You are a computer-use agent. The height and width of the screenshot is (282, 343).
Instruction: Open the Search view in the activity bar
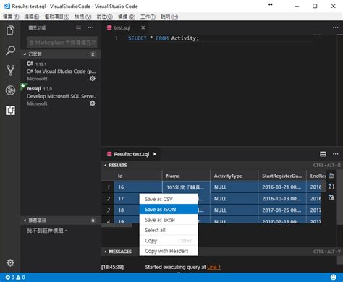click(x=10, y=51)
